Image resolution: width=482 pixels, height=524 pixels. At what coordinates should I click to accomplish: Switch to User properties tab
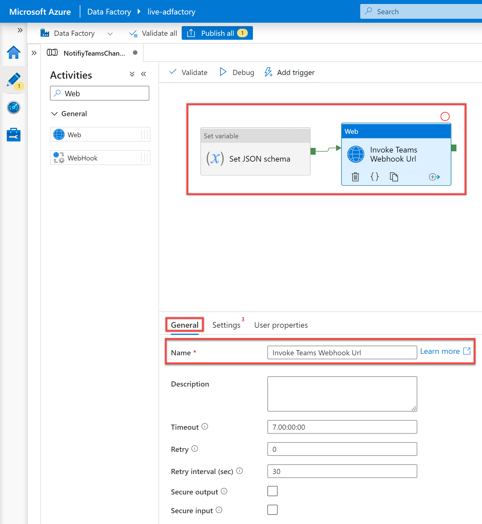click(x=281, y=325)
